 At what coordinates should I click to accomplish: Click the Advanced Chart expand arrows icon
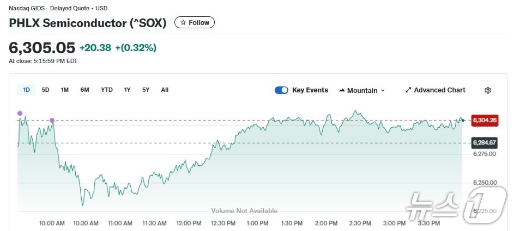(x=408, y=90)
